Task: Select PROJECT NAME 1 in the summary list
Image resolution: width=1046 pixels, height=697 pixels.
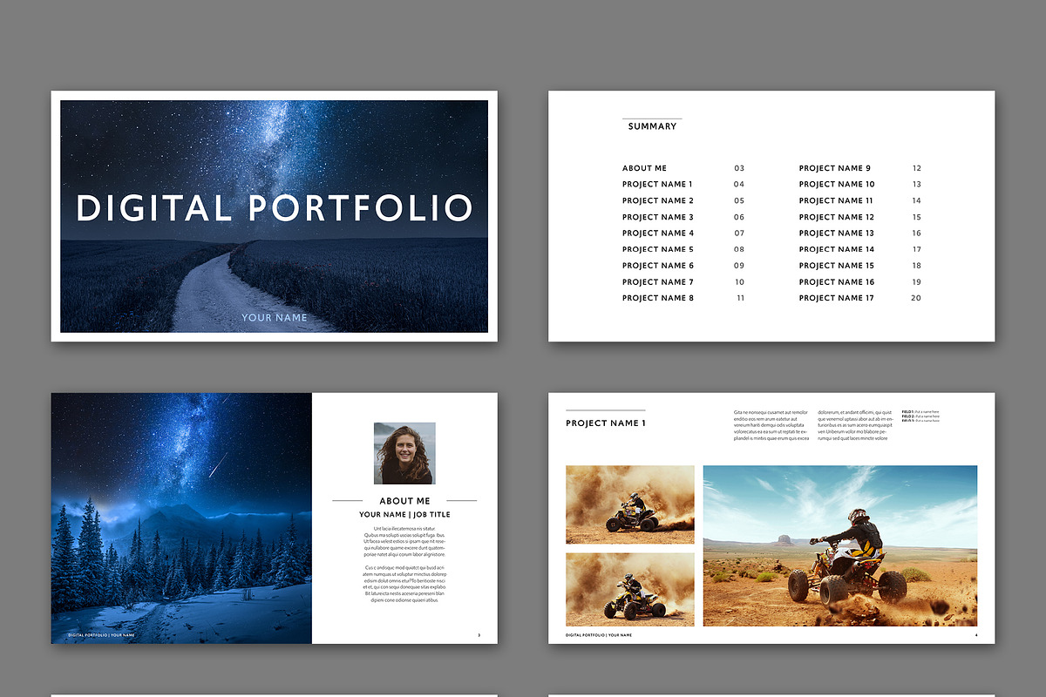Action: 658,184
